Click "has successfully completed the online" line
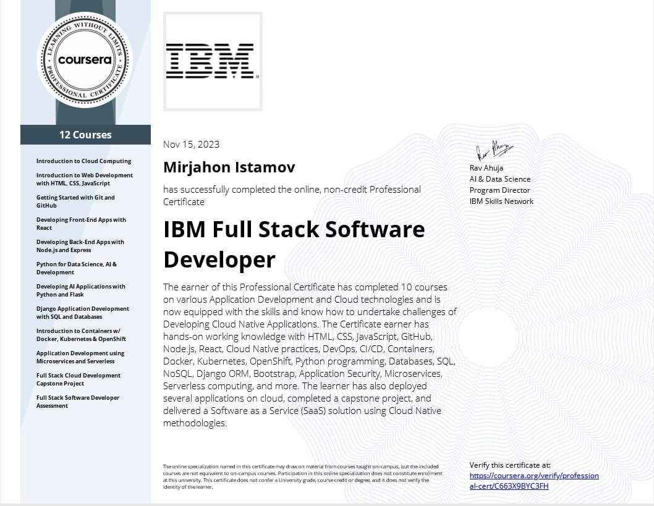 pos(292,195)
